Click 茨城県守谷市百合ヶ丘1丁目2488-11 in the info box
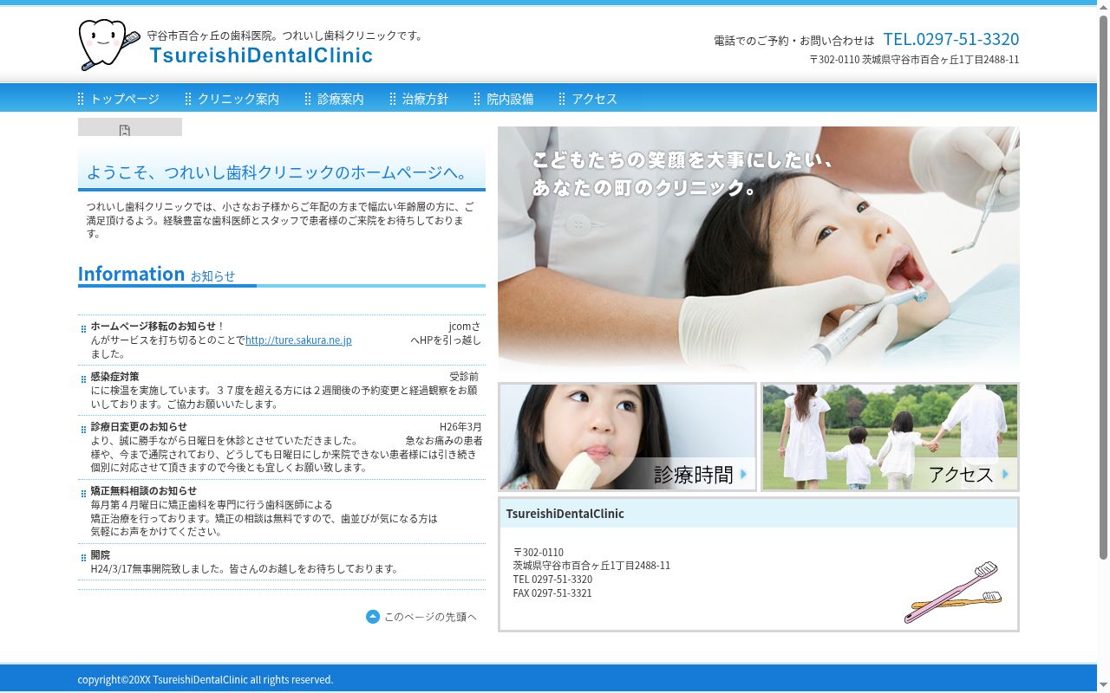 [591, 566]
